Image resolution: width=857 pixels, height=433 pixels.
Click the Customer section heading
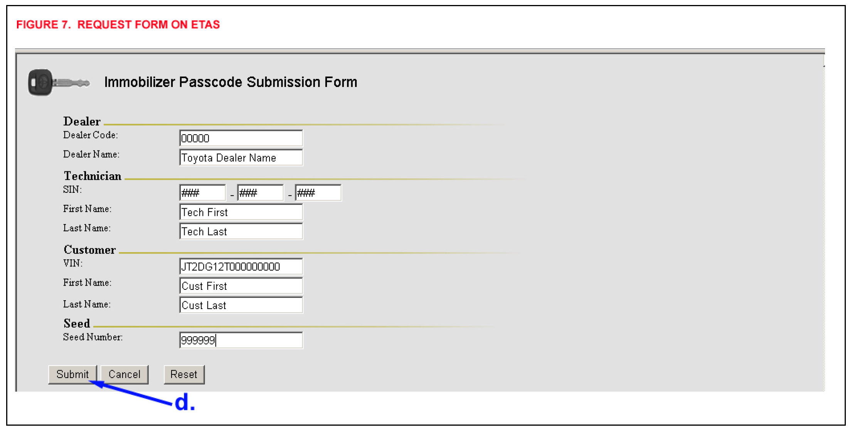(89, 250)
